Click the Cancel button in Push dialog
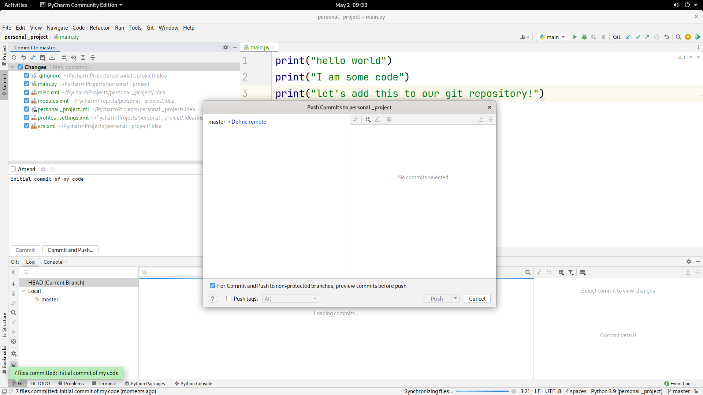 coord(477,298)
